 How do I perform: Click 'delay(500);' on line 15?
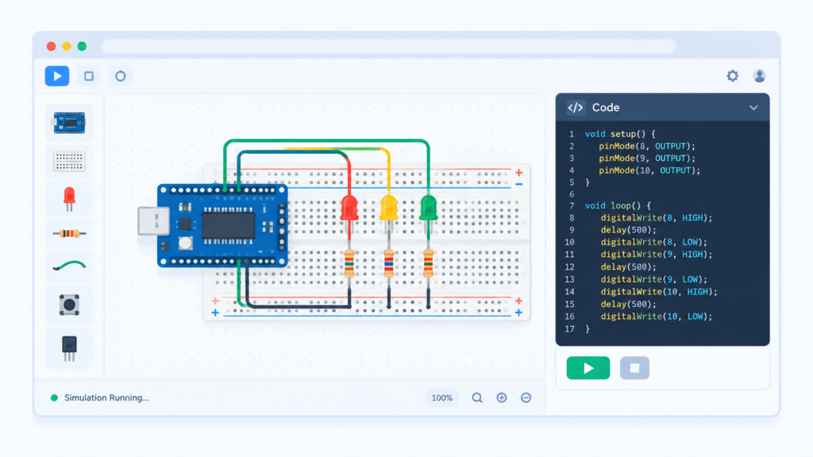629,304
